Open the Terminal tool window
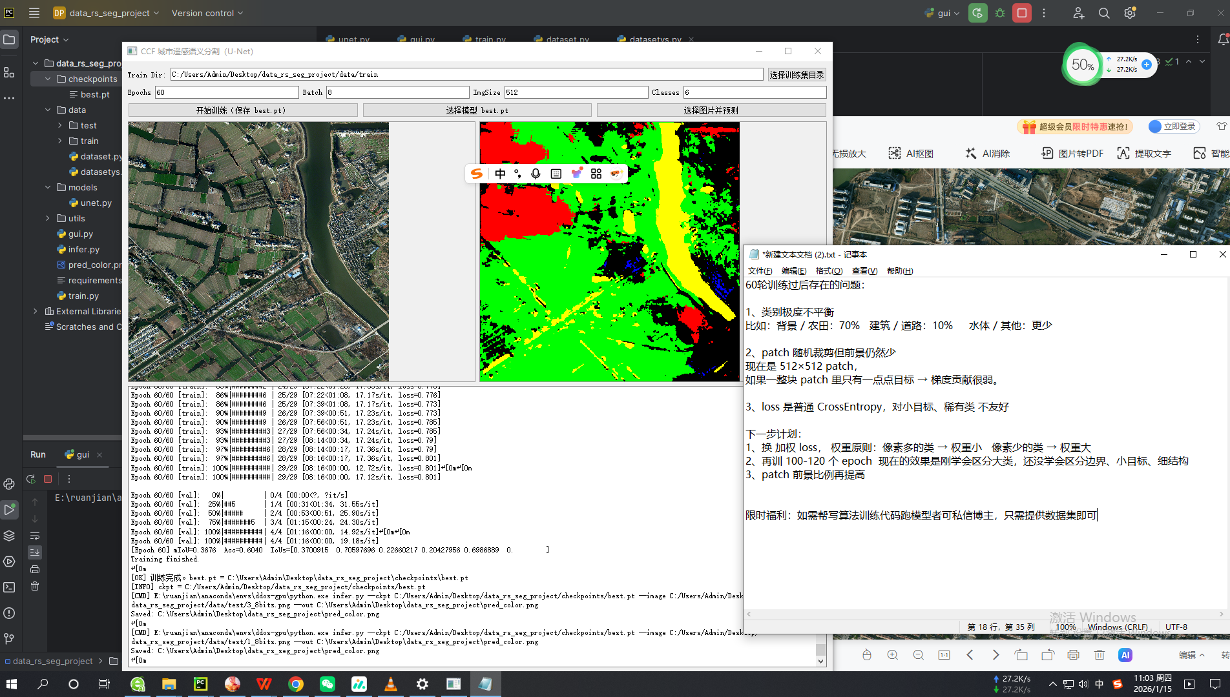This screenshot has height=697, width=1230. coord(9,587)
